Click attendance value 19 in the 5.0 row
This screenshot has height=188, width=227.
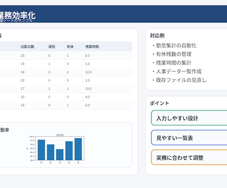23,64
